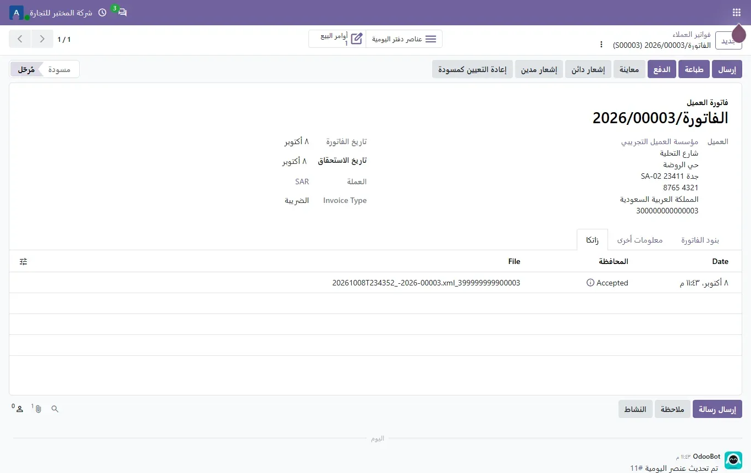
Task: Click the ملاحظة log note button
Action: (672, 409)
